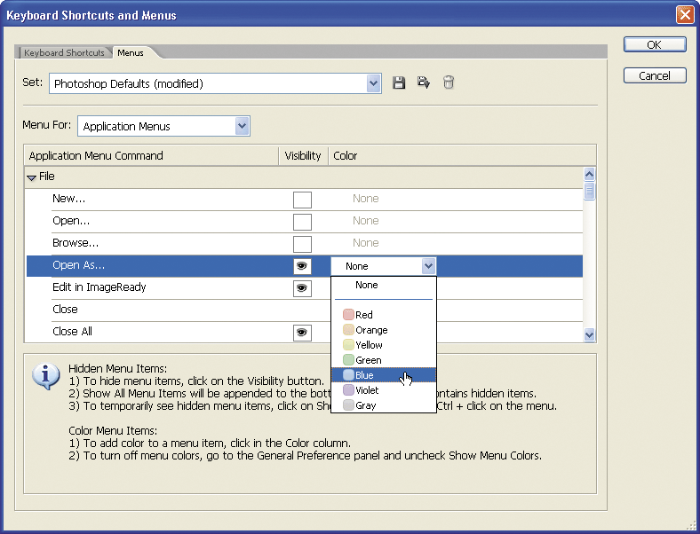
Task: Toggle the Close All visibility eye
Action: point(302,333)
